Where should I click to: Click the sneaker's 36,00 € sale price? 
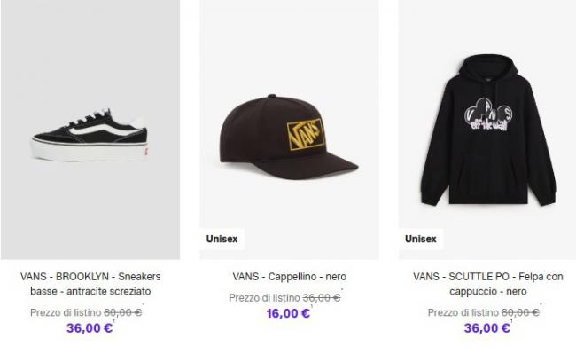[x=90, y=327]
